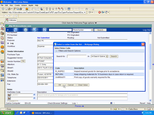Open the Phone Number search type dropdown
This screenshot has height=115, width=154.
coord(92,30)
